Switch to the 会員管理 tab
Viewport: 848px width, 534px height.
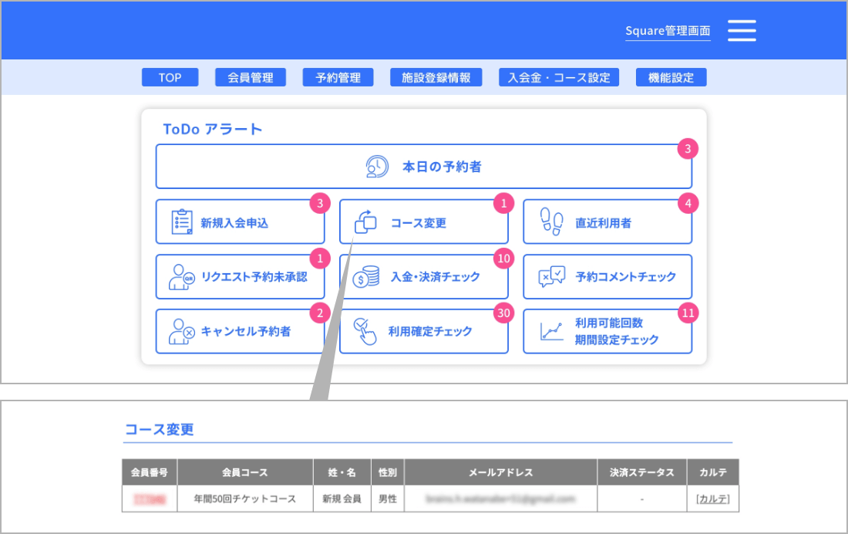(x=251, y=77)
